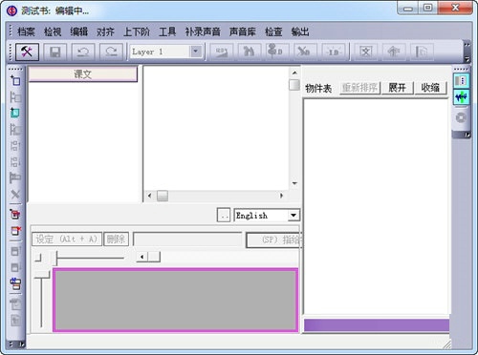Screen dimensions: 478x355
Task: Toggle the panel layout icon in right sidebar
Action: point(461,81)
